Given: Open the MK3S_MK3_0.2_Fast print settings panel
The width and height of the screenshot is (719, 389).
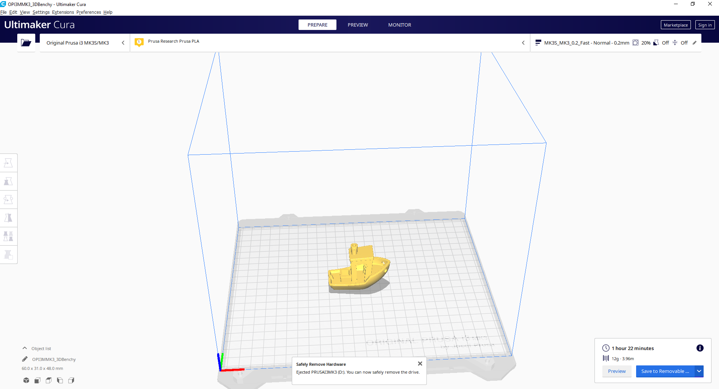Looking at the screenshot, I should point(615,43).
